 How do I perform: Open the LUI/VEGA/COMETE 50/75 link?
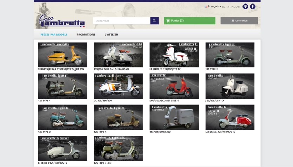164,100
